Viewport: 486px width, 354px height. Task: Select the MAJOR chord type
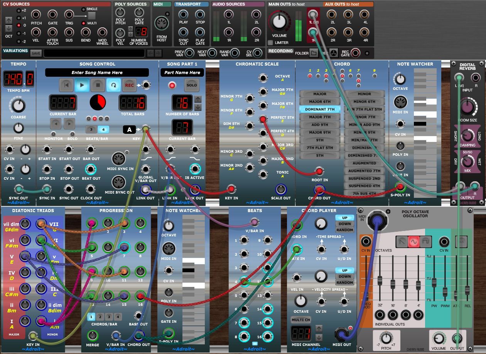(320, 94)
